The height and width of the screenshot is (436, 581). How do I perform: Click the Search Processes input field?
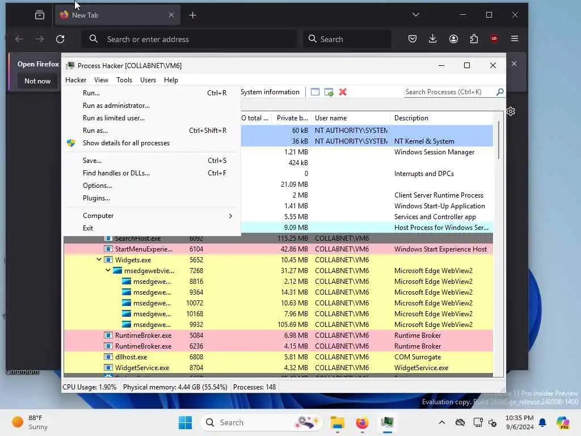tap(449, 92)
